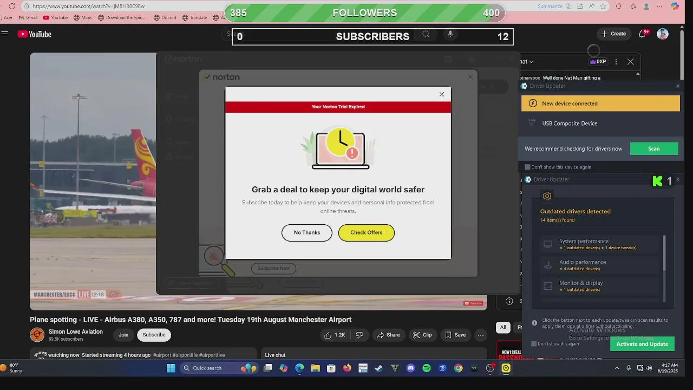Launch Firefox from the taskbar
Screen dimensions: 693x390
347,368
